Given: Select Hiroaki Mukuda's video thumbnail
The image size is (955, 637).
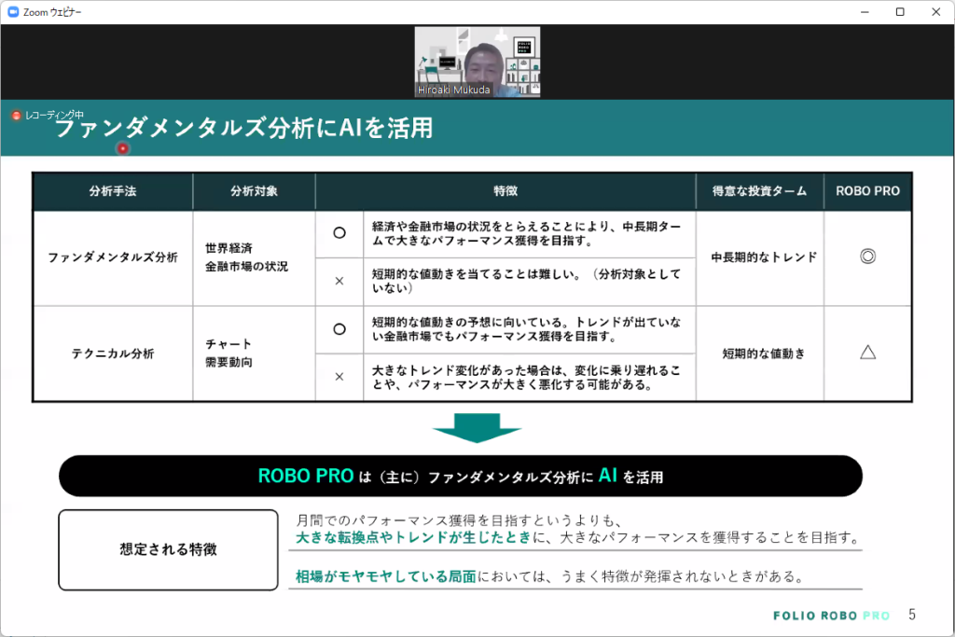Looking at the screenshot, I should coord(477,62).
